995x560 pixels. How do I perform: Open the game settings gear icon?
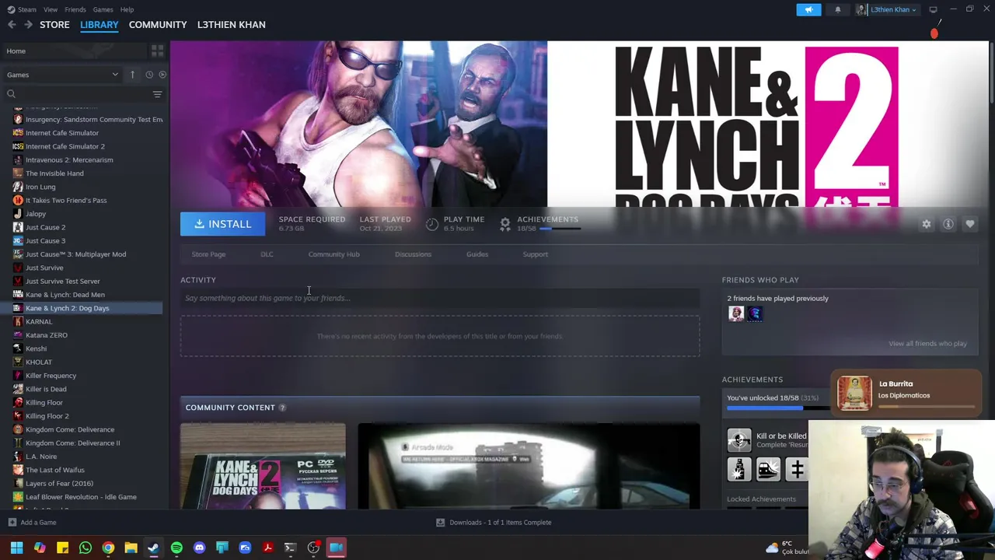[926, 224]
